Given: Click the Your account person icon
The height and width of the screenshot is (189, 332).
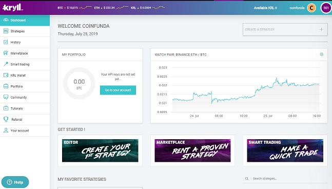Looking at the screenshot, I should [6, 130].
